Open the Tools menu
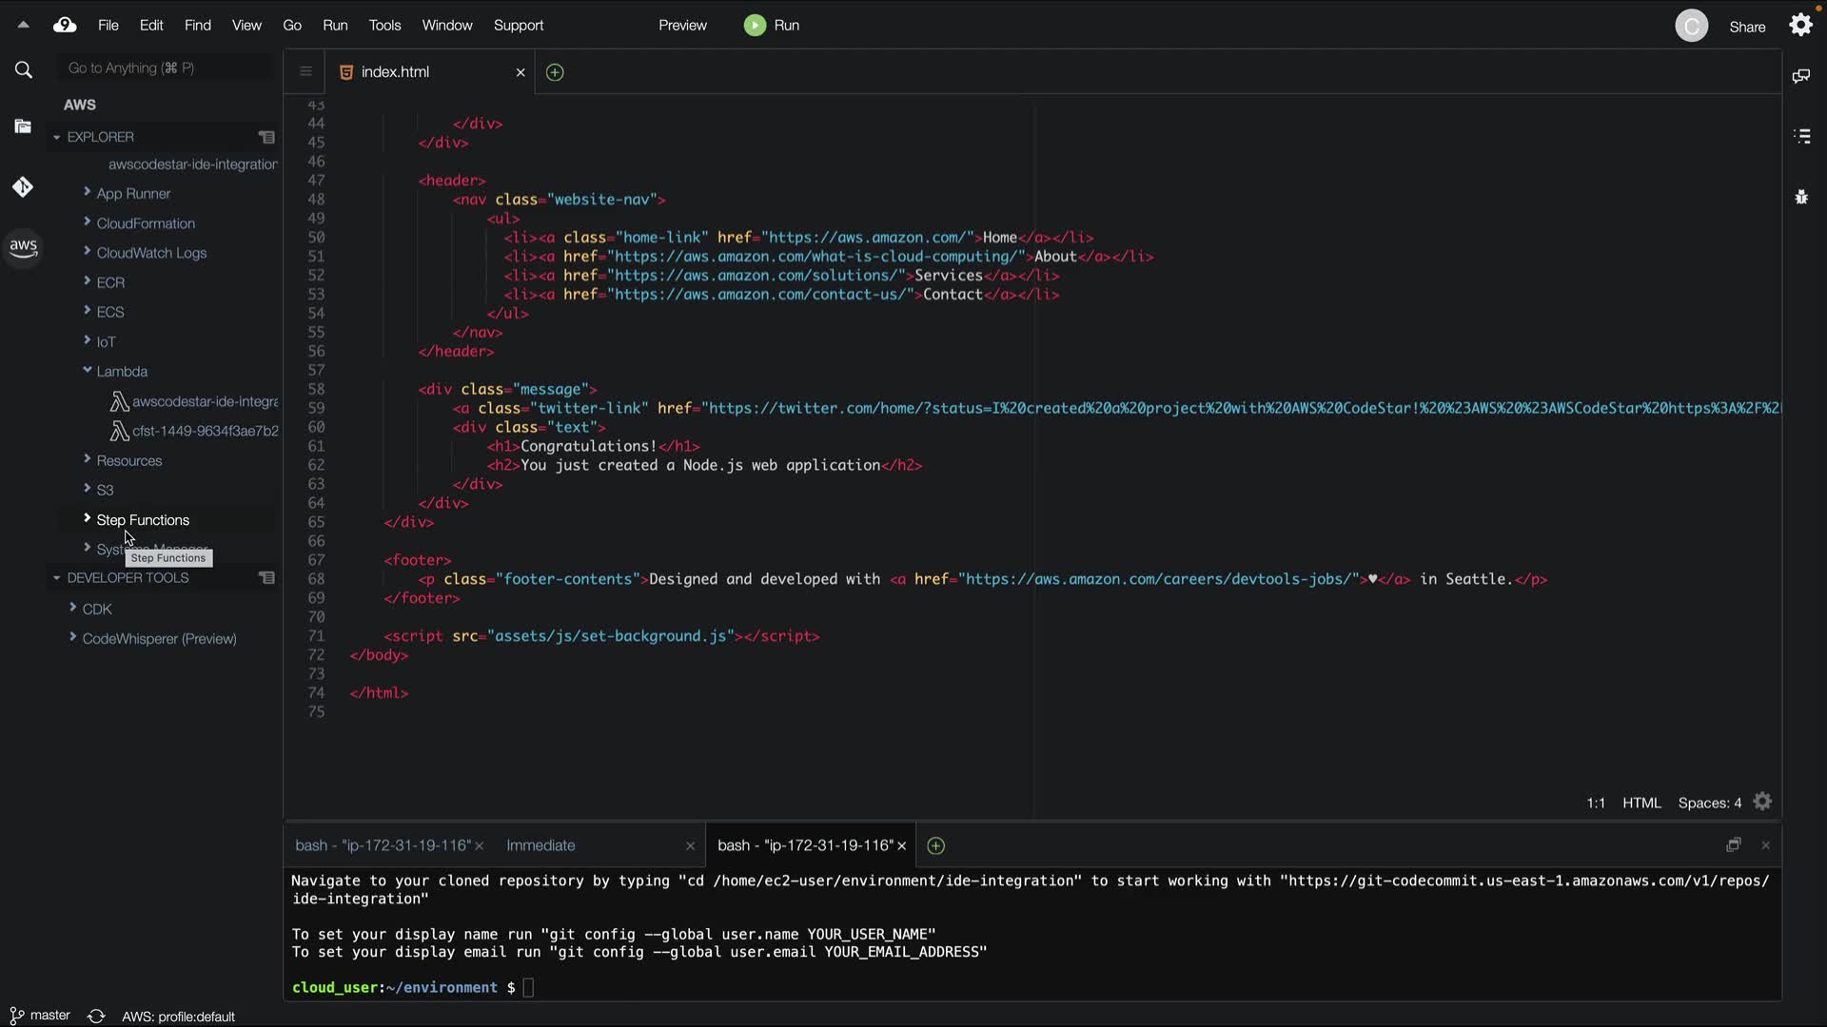1827x1027 pixels. [384, 26]
